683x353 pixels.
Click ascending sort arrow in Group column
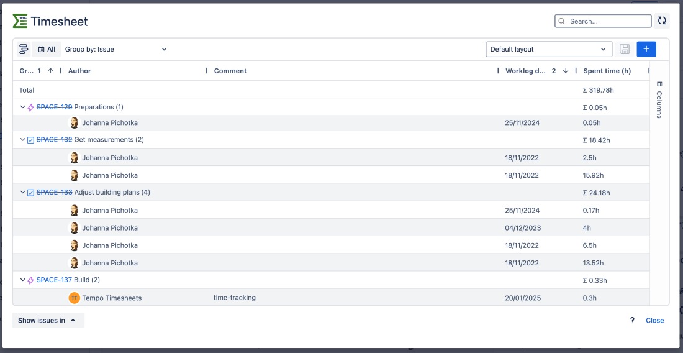click(x=50, y=71)
